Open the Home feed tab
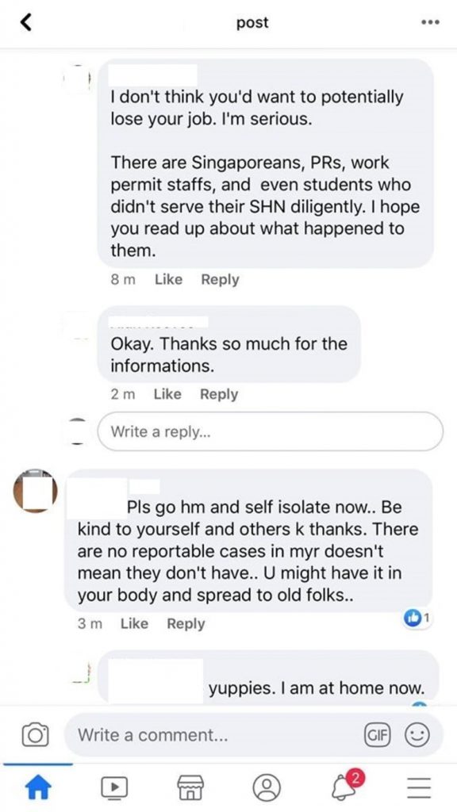This screenshot has height=812, width=457. [x=38, y=787]
